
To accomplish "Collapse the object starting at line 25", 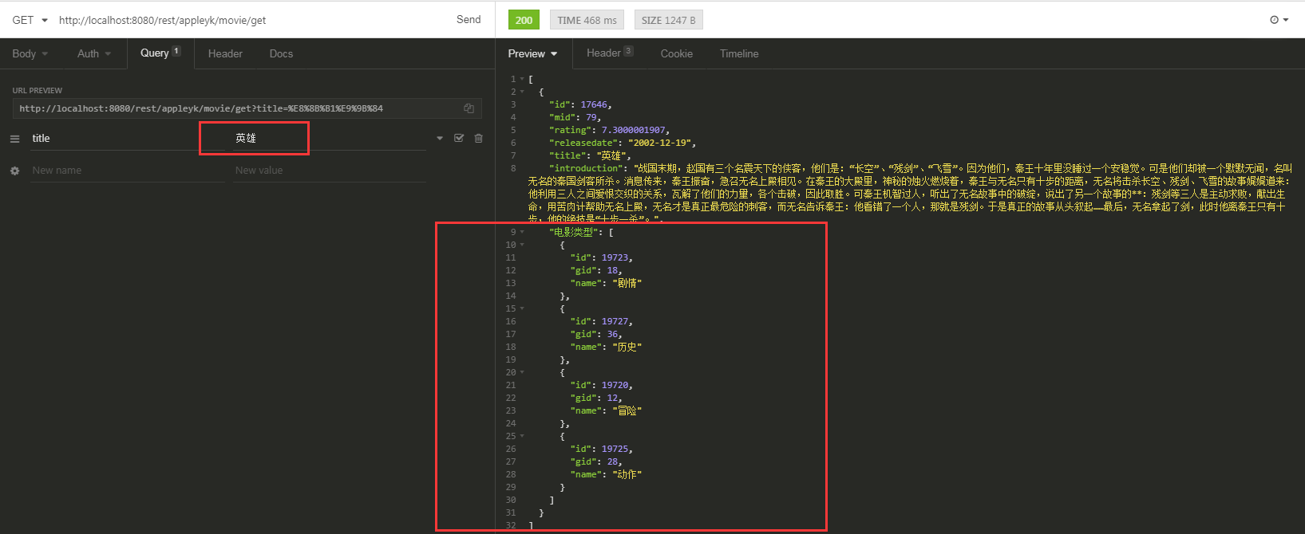I will 522,436.
